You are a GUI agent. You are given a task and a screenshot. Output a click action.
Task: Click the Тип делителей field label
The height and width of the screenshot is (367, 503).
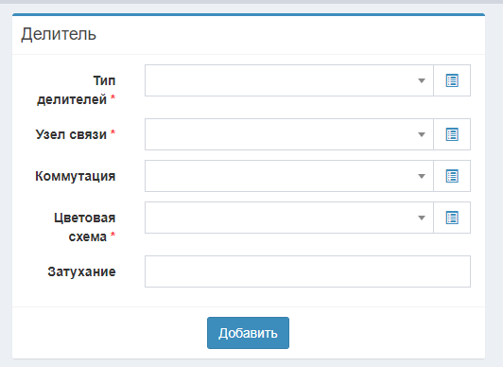click(76, 90)
